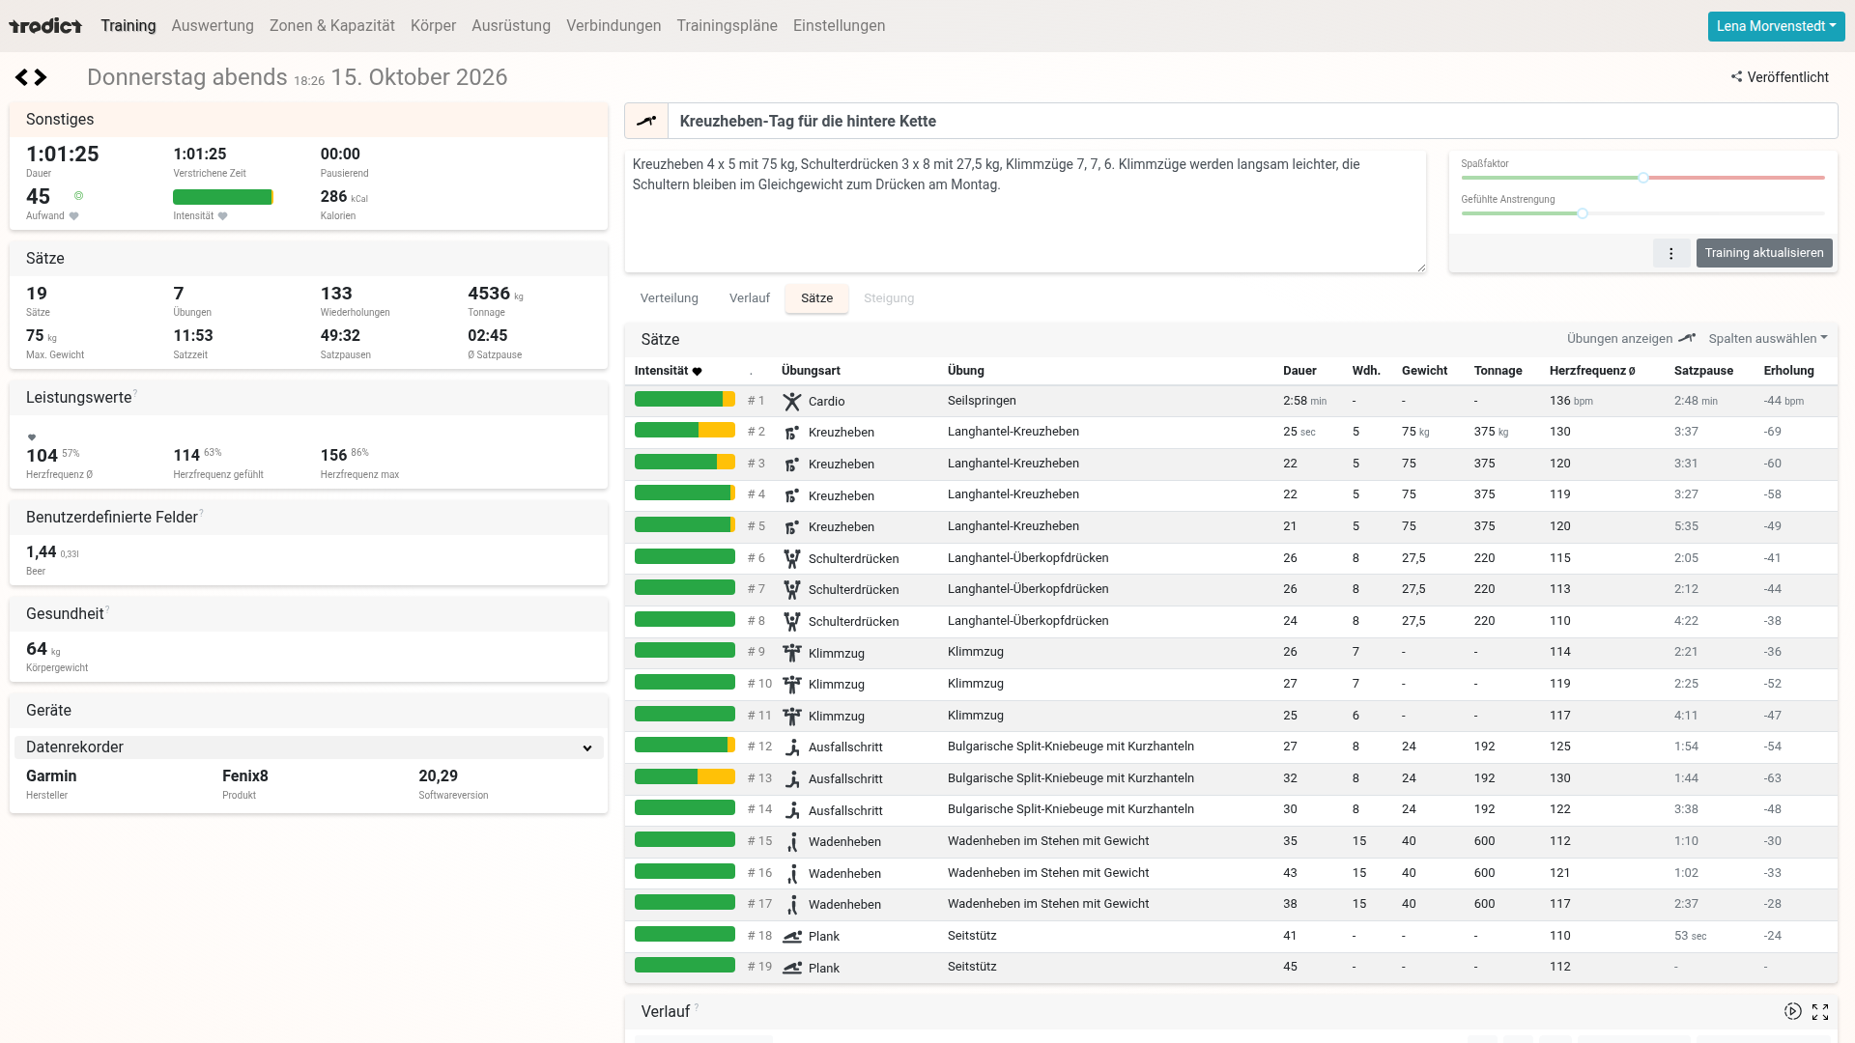Click the heart icon beside Intensität label

click(223, 216)
